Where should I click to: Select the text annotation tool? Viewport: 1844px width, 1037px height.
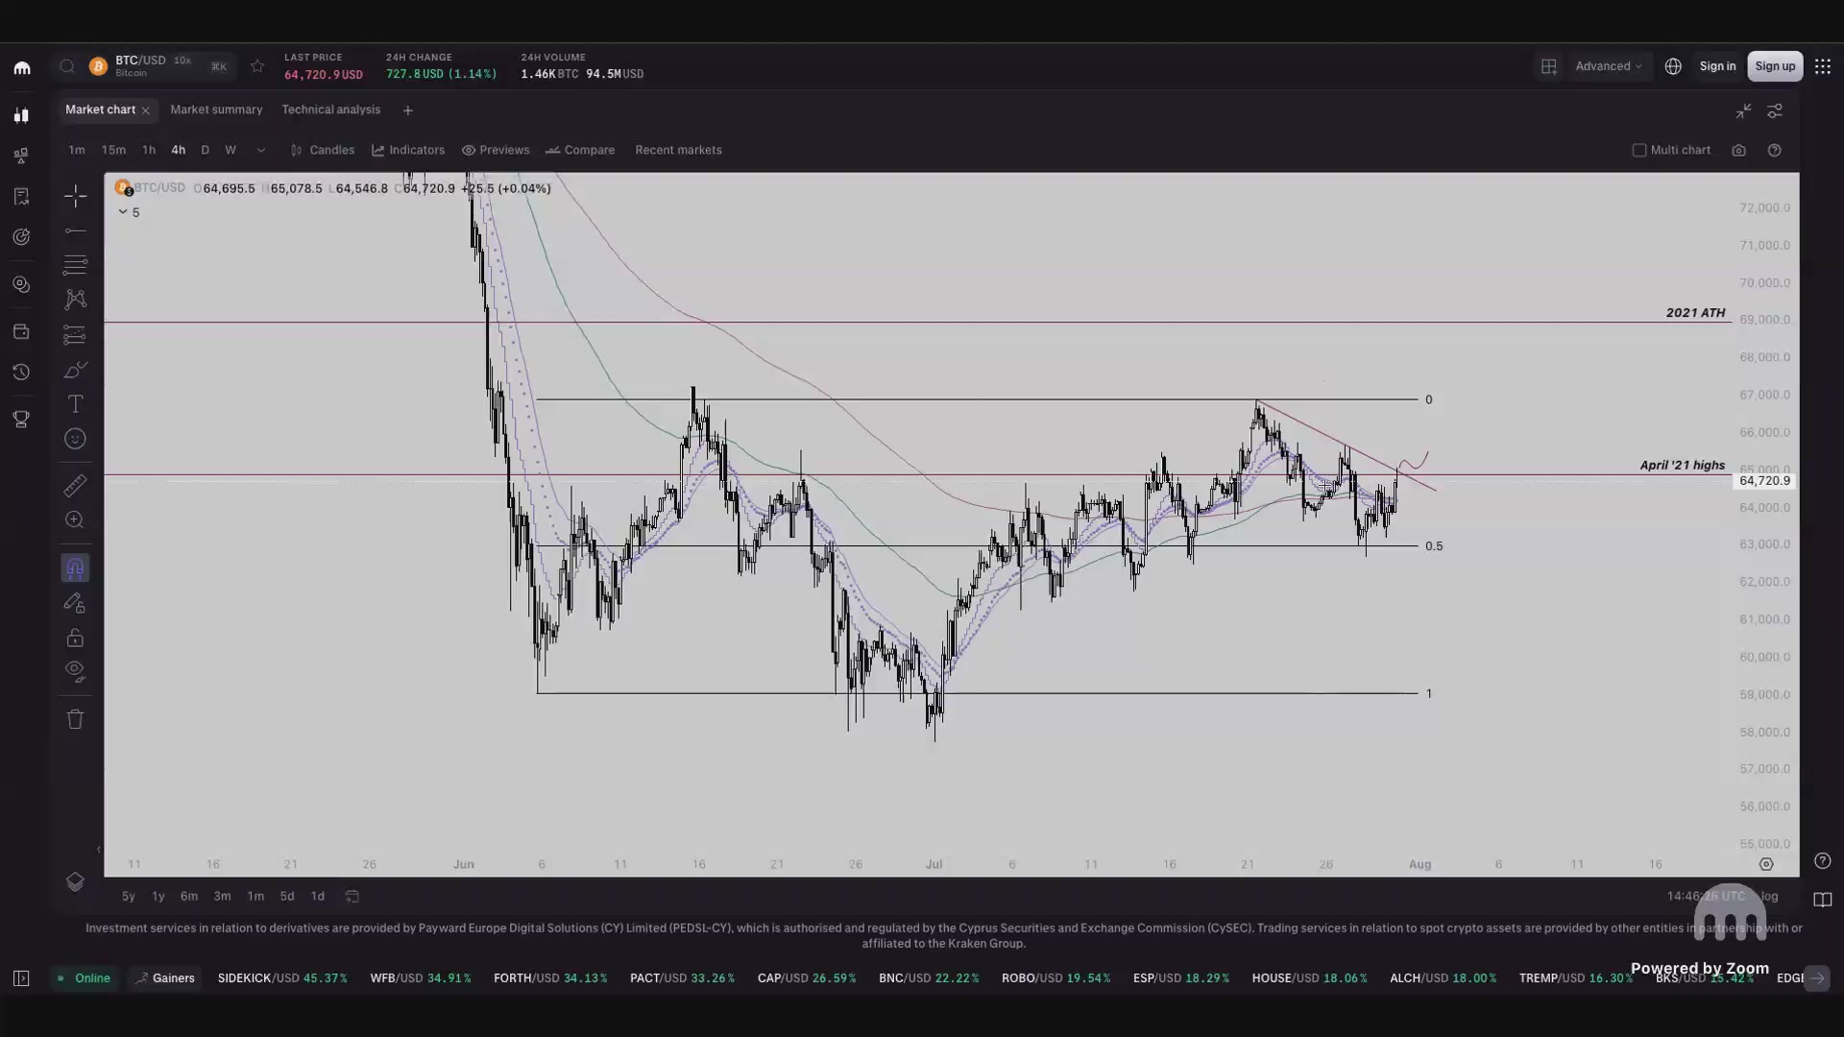click(75, 404)
